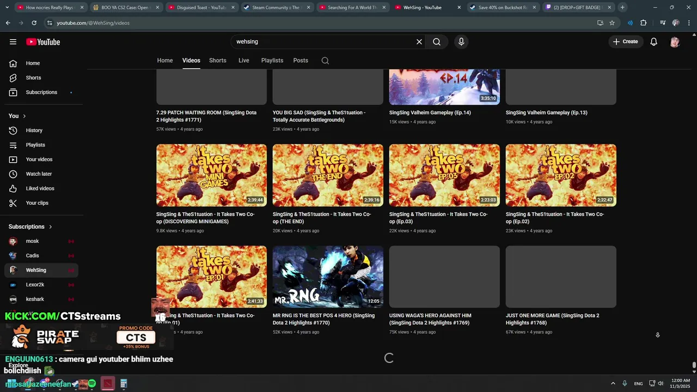The width and height of the screenshot is (697, 392).
Task: Open the account avatar menu
Action: tap(675, 42)
